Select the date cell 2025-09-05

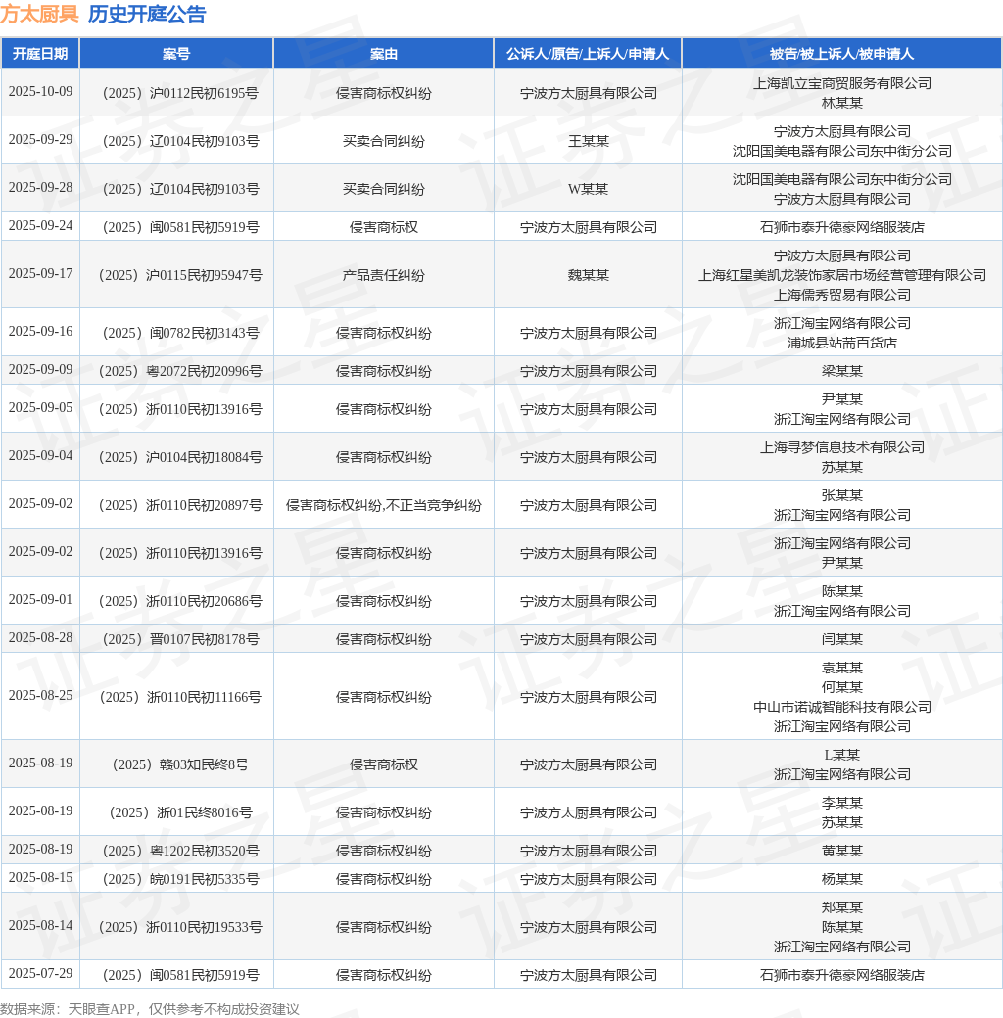click(40, 408)
